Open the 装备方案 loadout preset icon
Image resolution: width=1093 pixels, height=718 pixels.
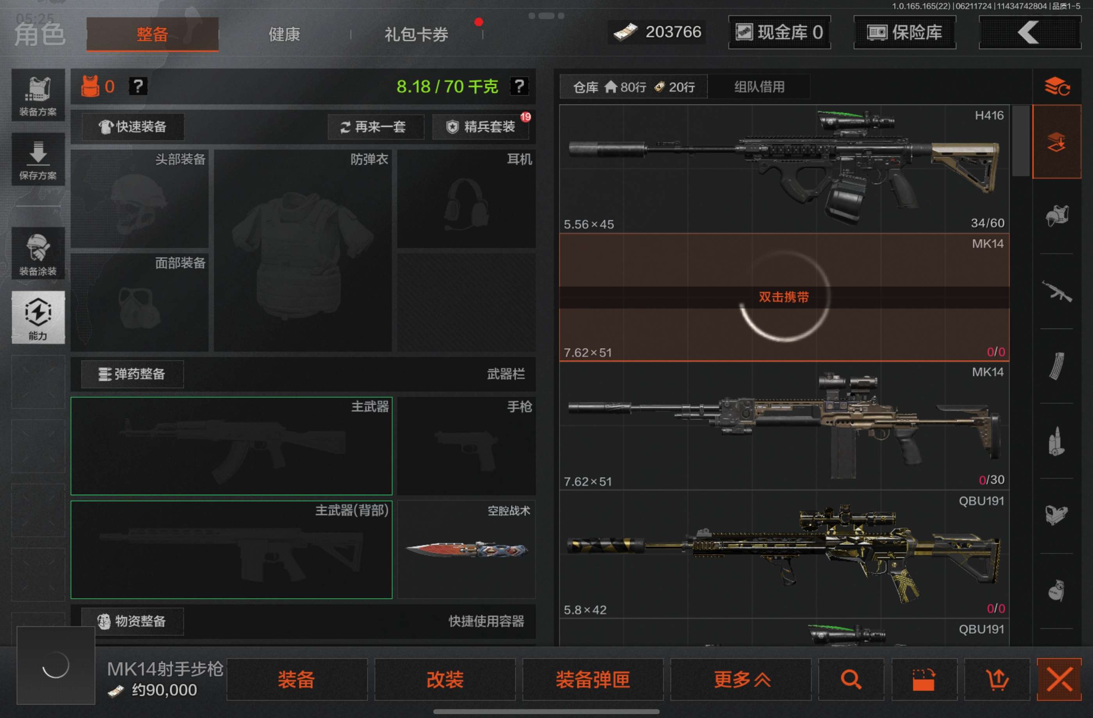coord(38,95)
